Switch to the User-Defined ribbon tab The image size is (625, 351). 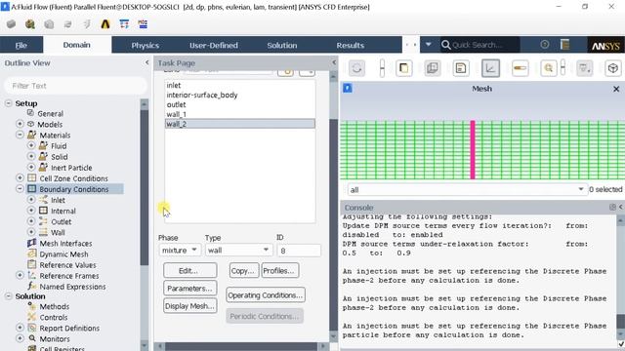point(214,45)
